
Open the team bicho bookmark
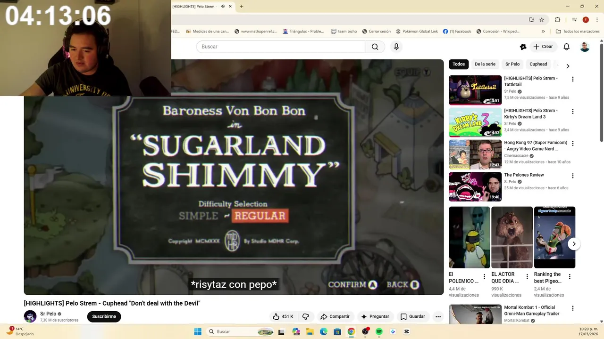pyautogui.click(x=344, y=32)
